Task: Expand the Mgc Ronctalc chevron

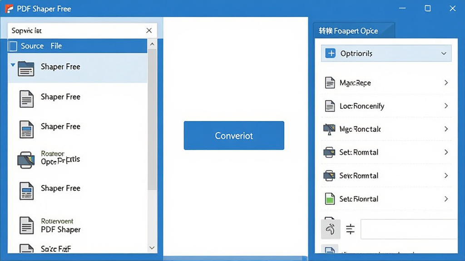Action: (x=446, y=129)
